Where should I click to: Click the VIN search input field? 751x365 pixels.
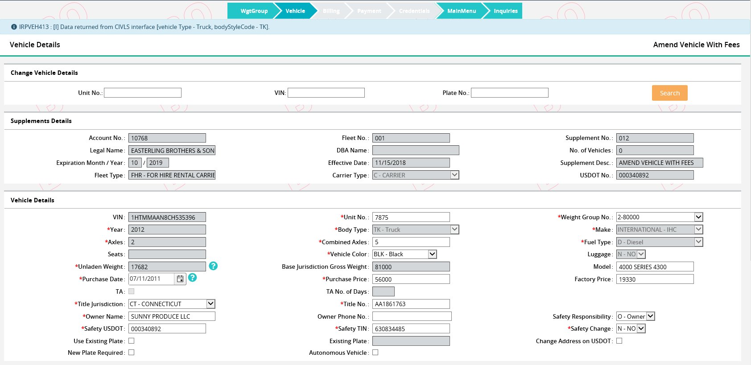(x=326, y=93)
